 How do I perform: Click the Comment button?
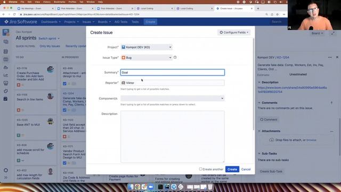point(269,119)
